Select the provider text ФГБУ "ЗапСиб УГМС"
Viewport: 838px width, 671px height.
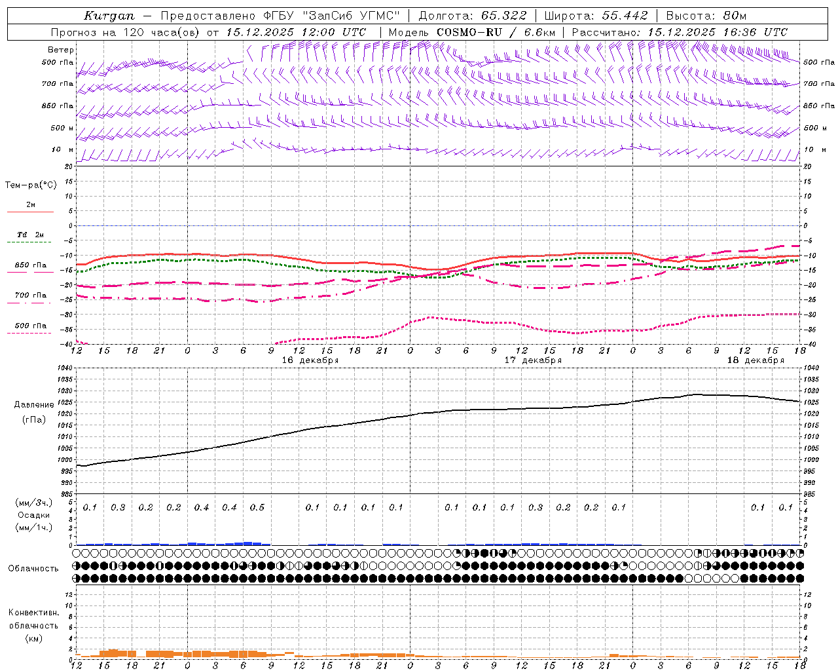click(331, 16)
